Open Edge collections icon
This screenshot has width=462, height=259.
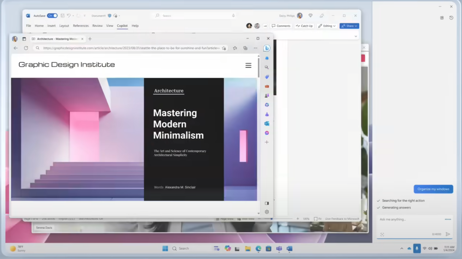[245, 48]
